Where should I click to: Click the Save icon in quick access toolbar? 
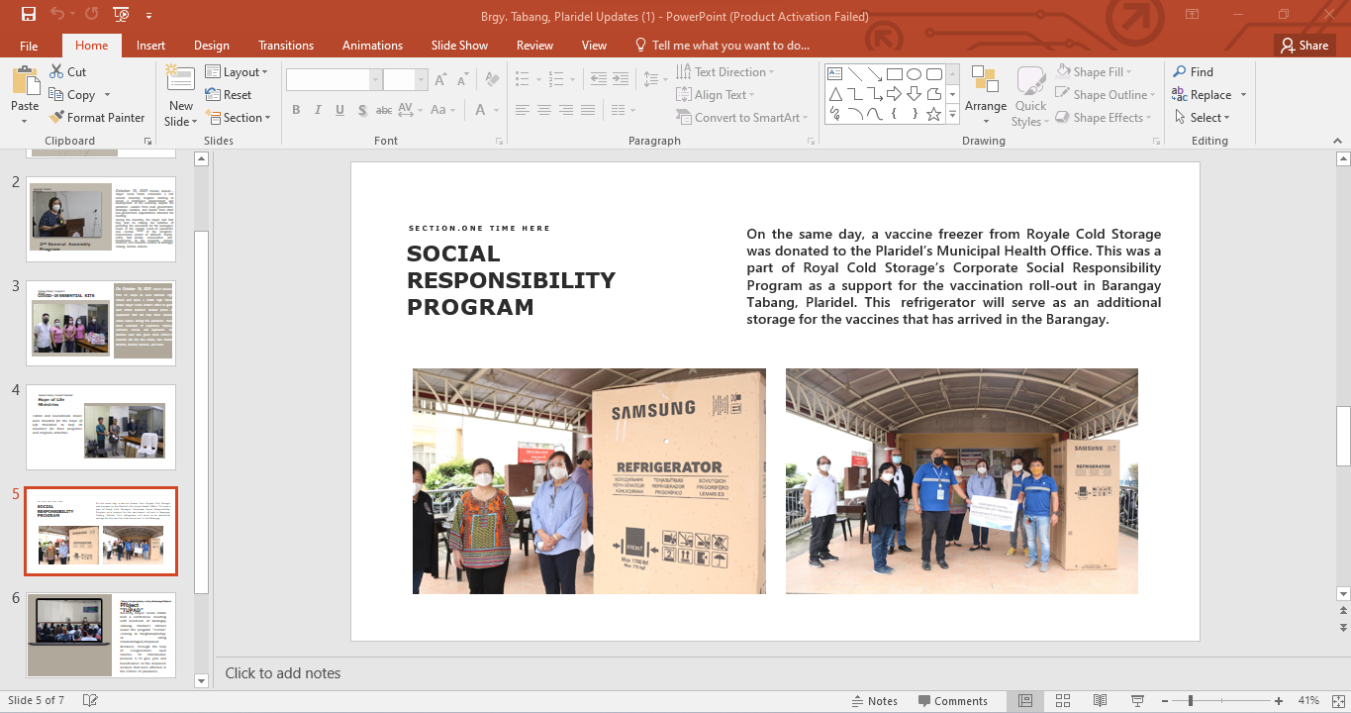click(28, 15)
